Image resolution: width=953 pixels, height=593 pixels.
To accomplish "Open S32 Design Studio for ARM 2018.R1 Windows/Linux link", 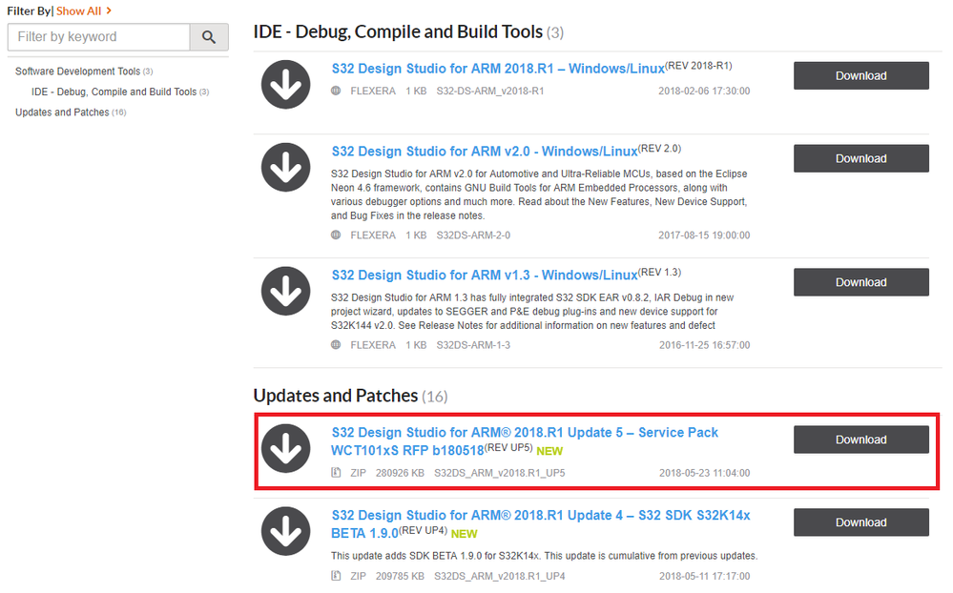I will pyautogui.click(x=498, y=69).
